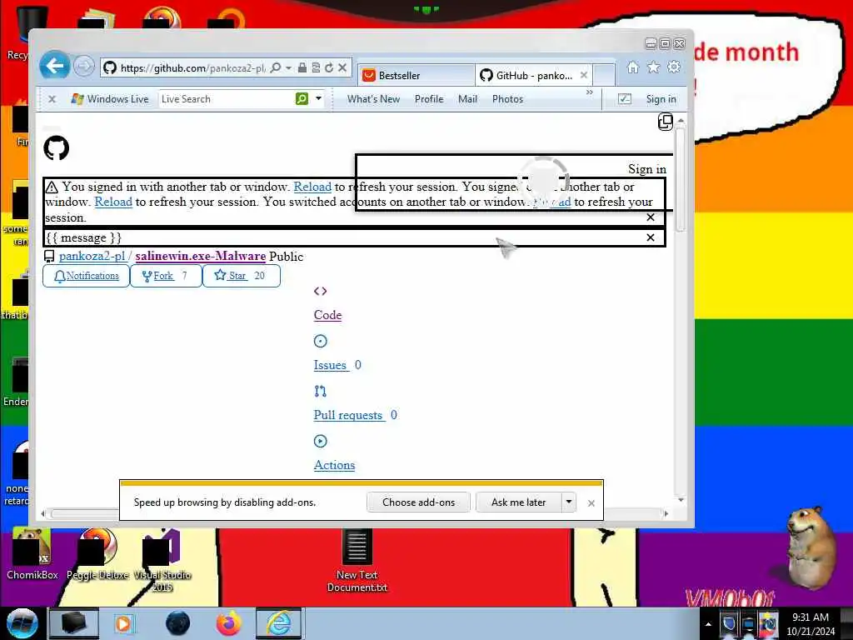The height and width of the screenshot is (640, 853).
Task: Focus the Live Search input box
Action: pyautogui.click(x=227, y=99)
